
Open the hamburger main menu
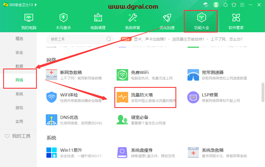242,5
